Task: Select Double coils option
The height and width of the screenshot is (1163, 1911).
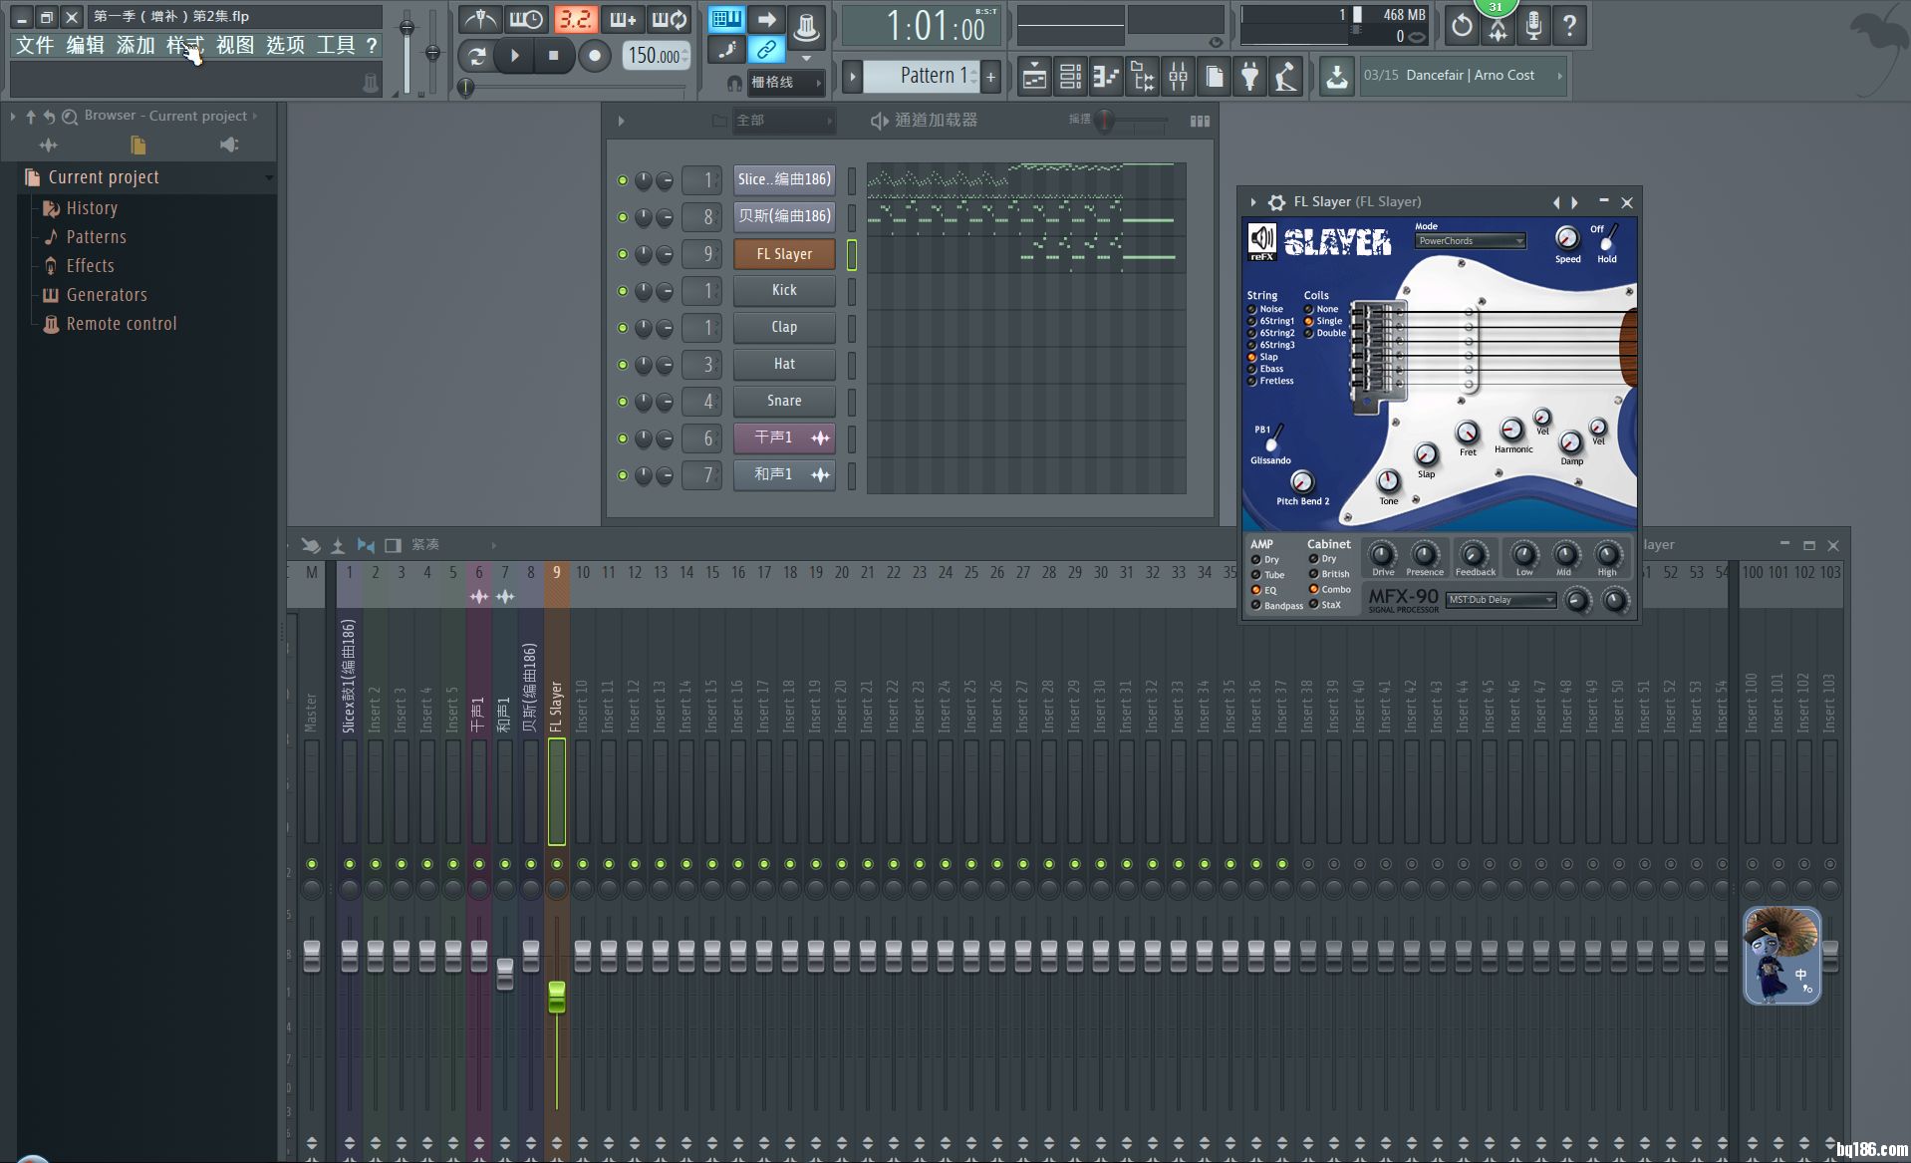Action: (x=1325, y=333)
